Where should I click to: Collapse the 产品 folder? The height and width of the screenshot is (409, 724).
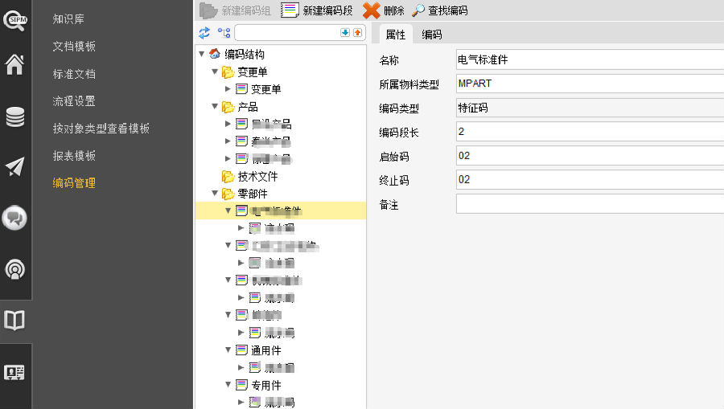[215, 107]
